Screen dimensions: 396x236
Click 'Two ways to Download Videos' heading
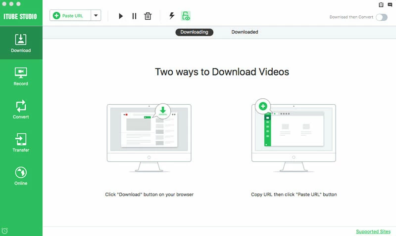click(222, 72)
